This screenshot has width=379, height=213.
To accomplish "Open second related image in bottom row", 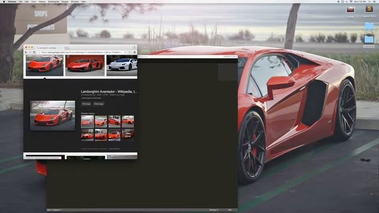I will (x=101, y=134).
